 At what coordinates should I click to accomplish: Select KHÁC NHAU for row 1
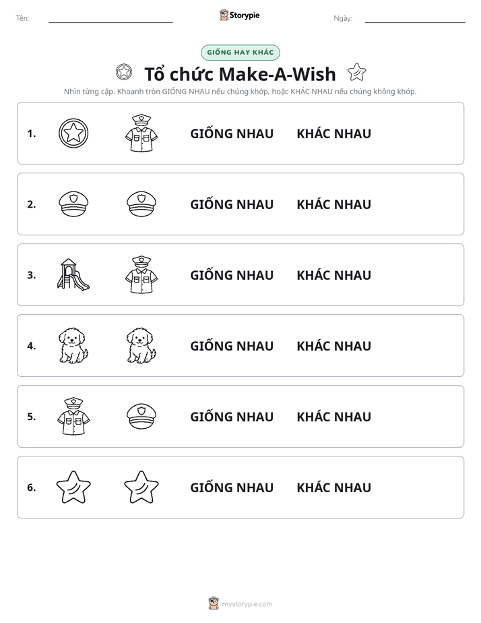coord(333,133)
